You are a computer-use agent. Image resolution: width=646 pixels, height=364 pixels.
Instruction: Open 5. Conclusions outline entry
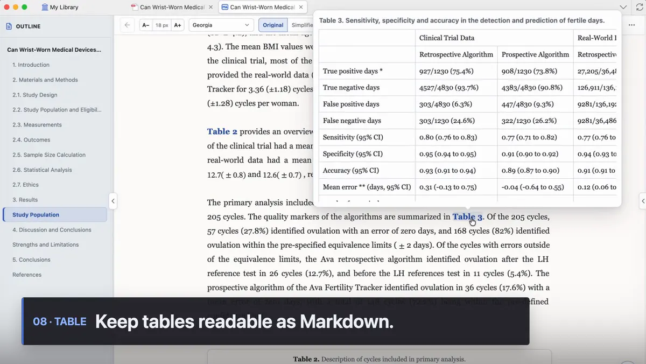coord(31,260)
